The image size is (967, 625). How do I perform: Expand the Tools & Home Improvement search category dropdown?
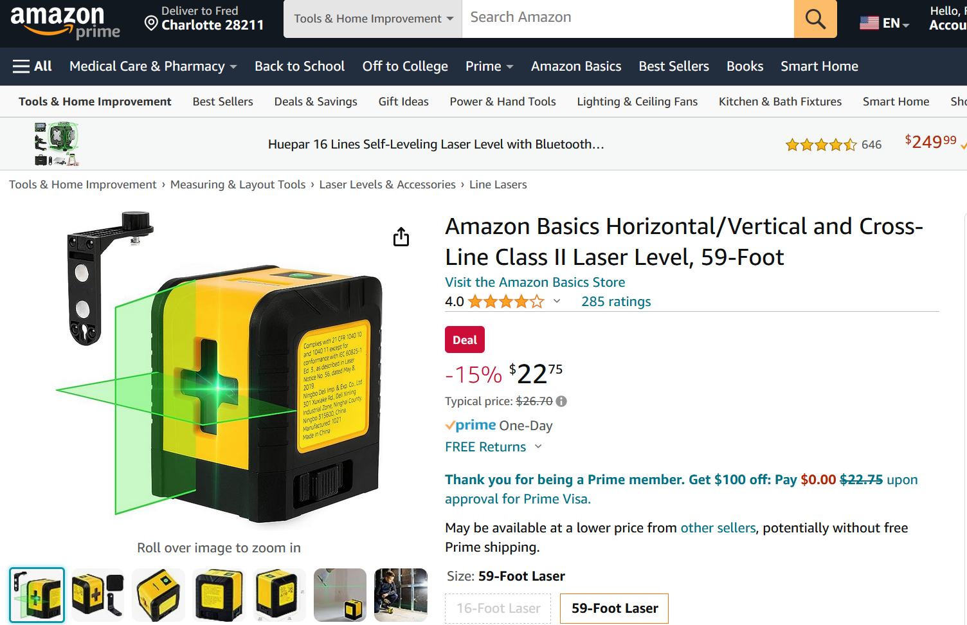[x=373, y=19]
